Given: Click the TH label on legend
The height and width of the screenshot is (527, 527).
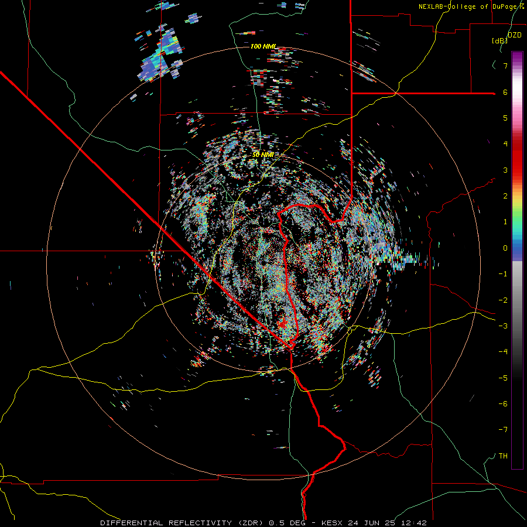Looking at the screenshot, I should [x=503, y=456].
